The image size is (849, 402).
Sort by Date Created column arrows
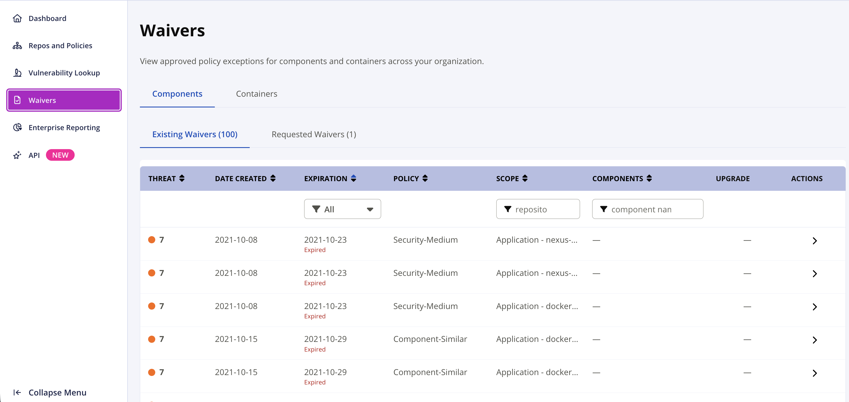coord(273,178)
